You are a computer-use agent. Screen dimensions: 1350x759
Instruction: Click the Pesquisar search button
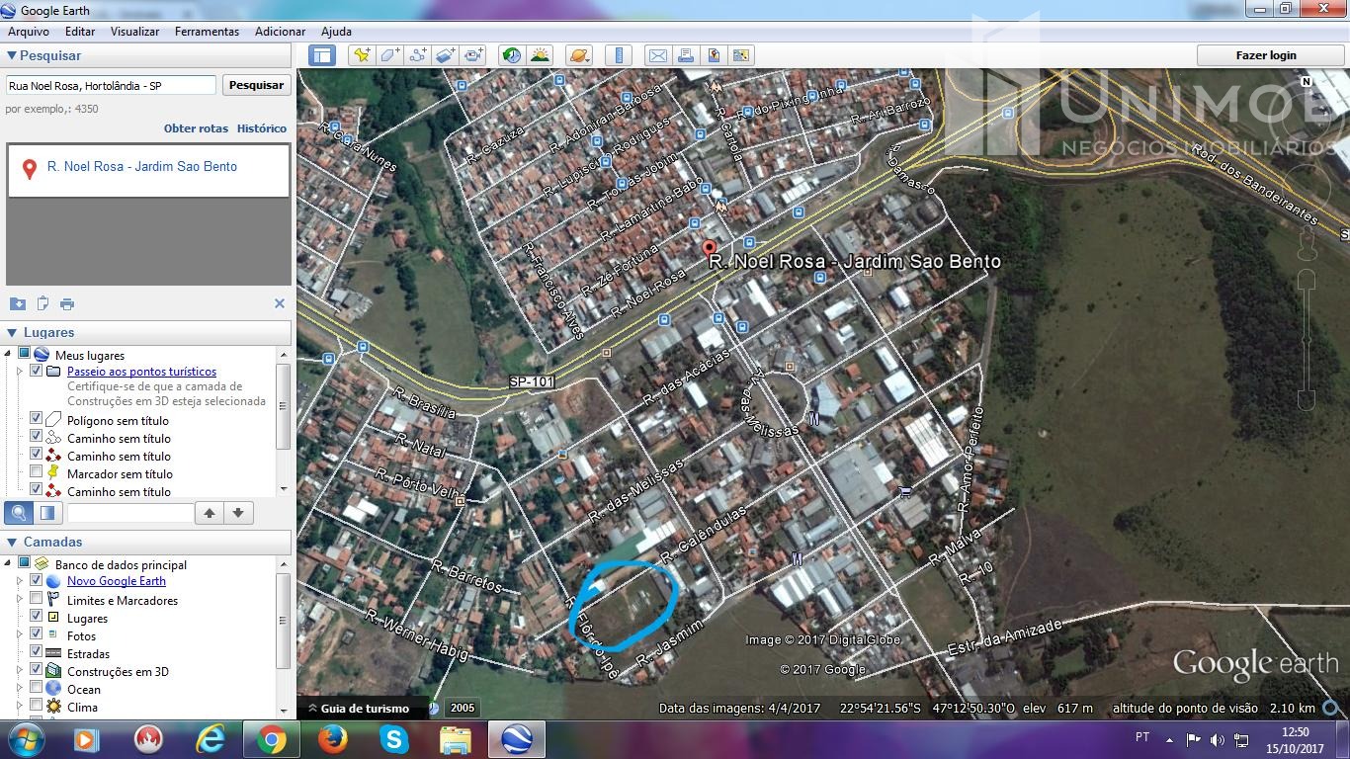(256, 85)
